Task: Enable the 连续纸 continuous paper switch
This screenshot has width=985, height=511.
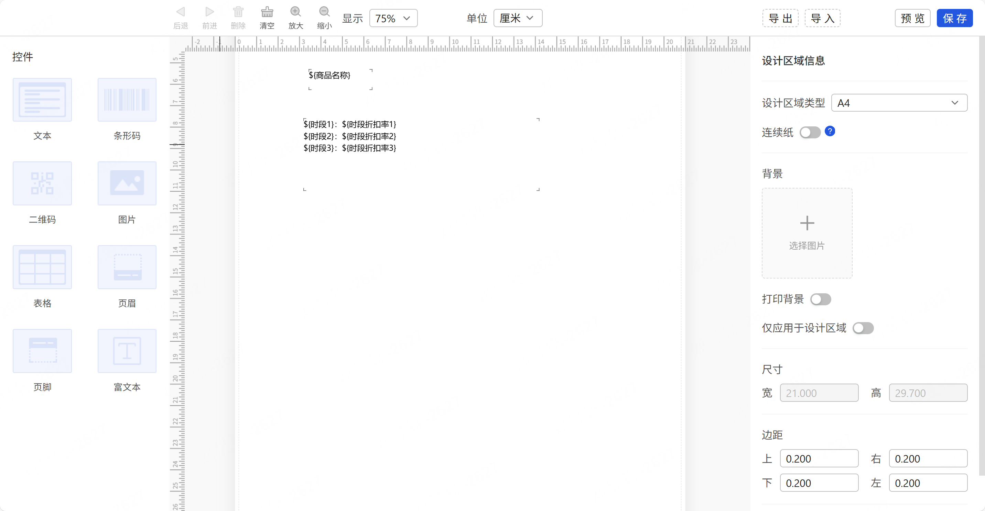Action: (x=810, y=133)
